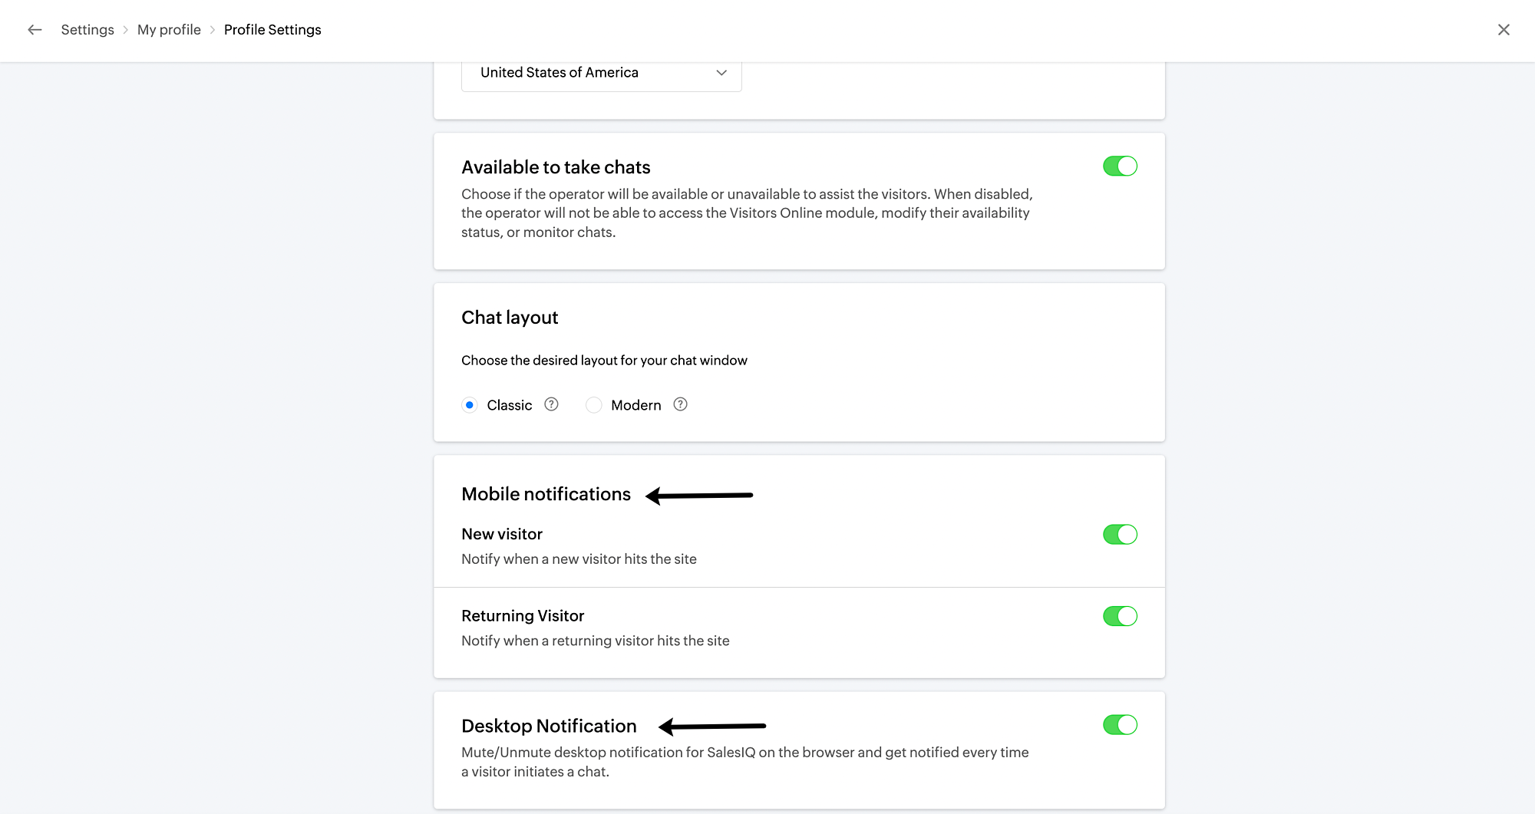Open the country selection dropdown
The width and height of the screenshot is (1535, 814).
[601, 73]
